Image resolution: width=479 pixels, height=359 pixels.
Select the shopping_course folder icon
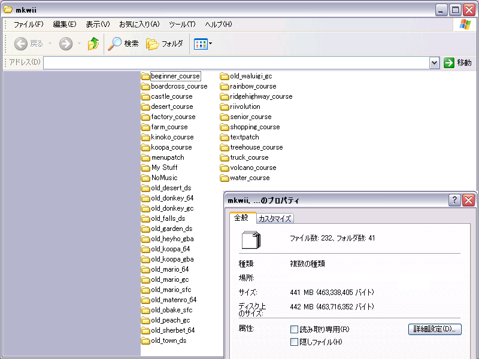[x=225, y=127]
